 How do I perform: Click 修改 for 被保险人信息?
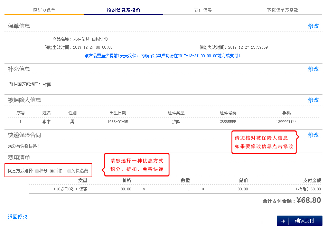[x=313, y=100]
